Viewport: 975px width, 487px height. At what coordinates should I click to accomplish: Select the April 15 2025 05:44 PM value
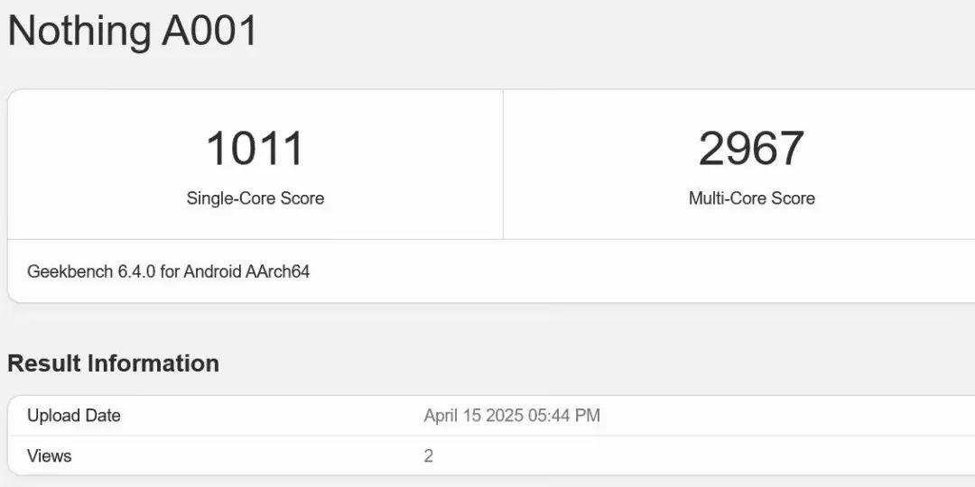coord(512,416)
